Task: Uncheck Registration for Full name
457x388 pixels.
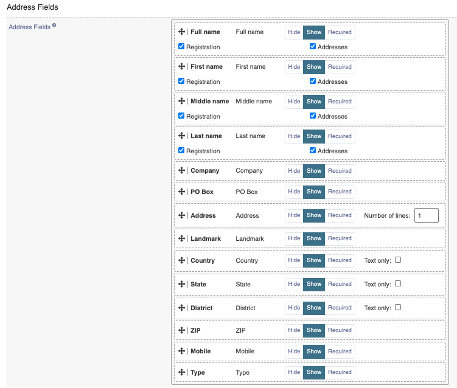Action: click(x=181, y=46)
